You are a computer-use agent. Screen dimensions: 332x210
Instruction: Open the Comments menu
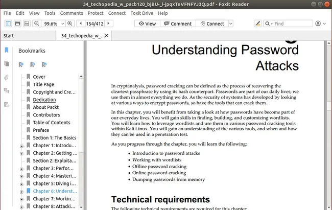point(72,13)
